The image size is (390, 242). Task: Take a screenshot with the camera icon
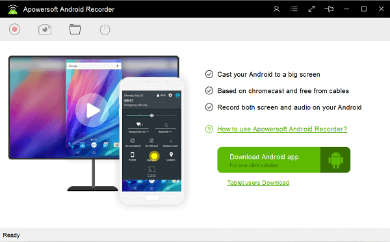pyautogui.click(x=45, y=29)
